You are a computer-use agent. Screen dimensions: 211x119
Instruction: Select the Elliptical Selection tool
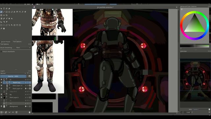(4, 25)
